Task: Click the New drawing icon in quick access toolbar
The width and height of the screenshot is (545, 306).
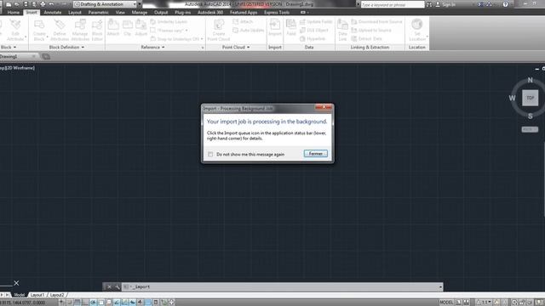Action: tap(9, 4)
